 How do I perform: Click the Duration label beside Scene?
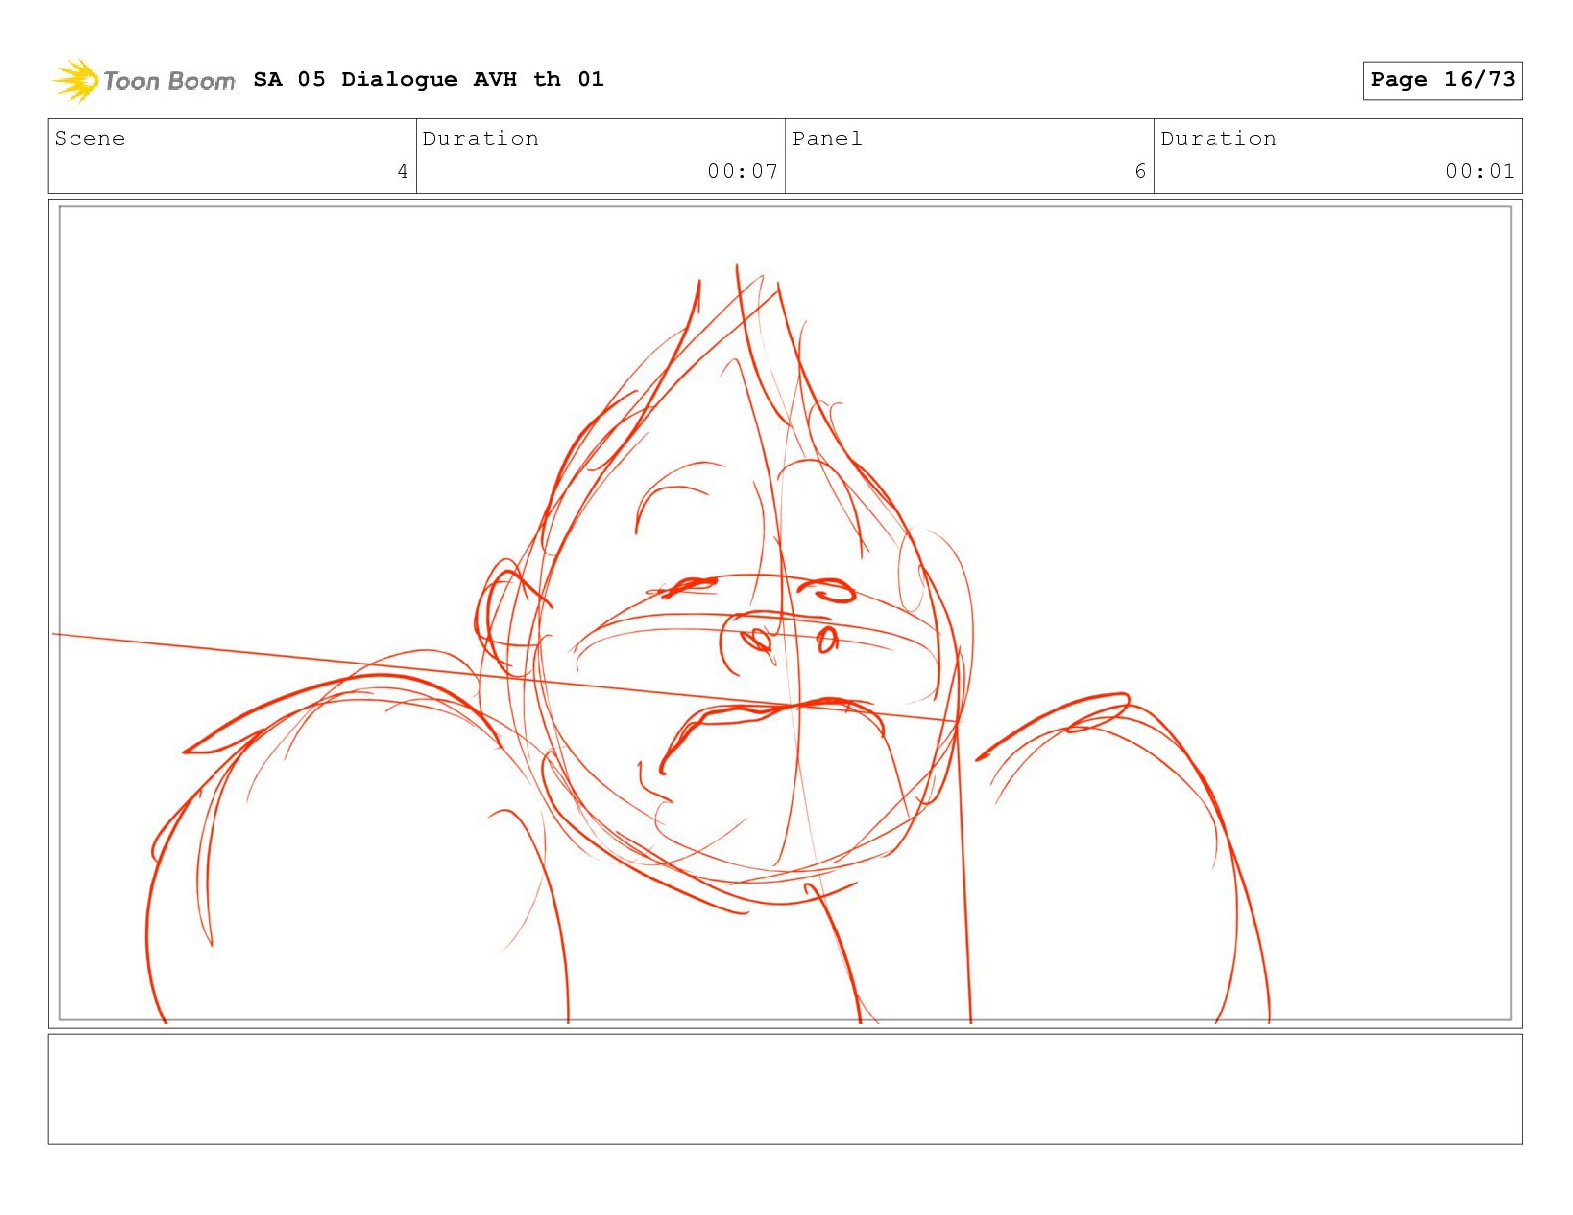click(x=481, y=139)
